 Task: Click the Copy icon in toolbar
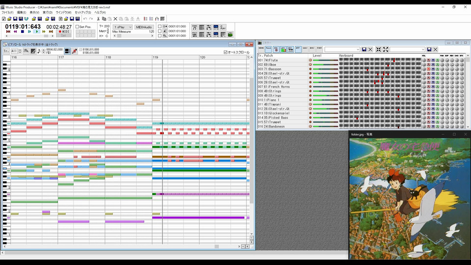tap(104, 19)
